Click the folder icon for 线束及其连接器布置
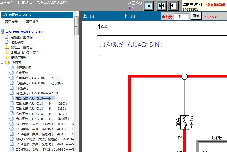The width and height of the screenshot is (227, 152). tap(7, 52)
